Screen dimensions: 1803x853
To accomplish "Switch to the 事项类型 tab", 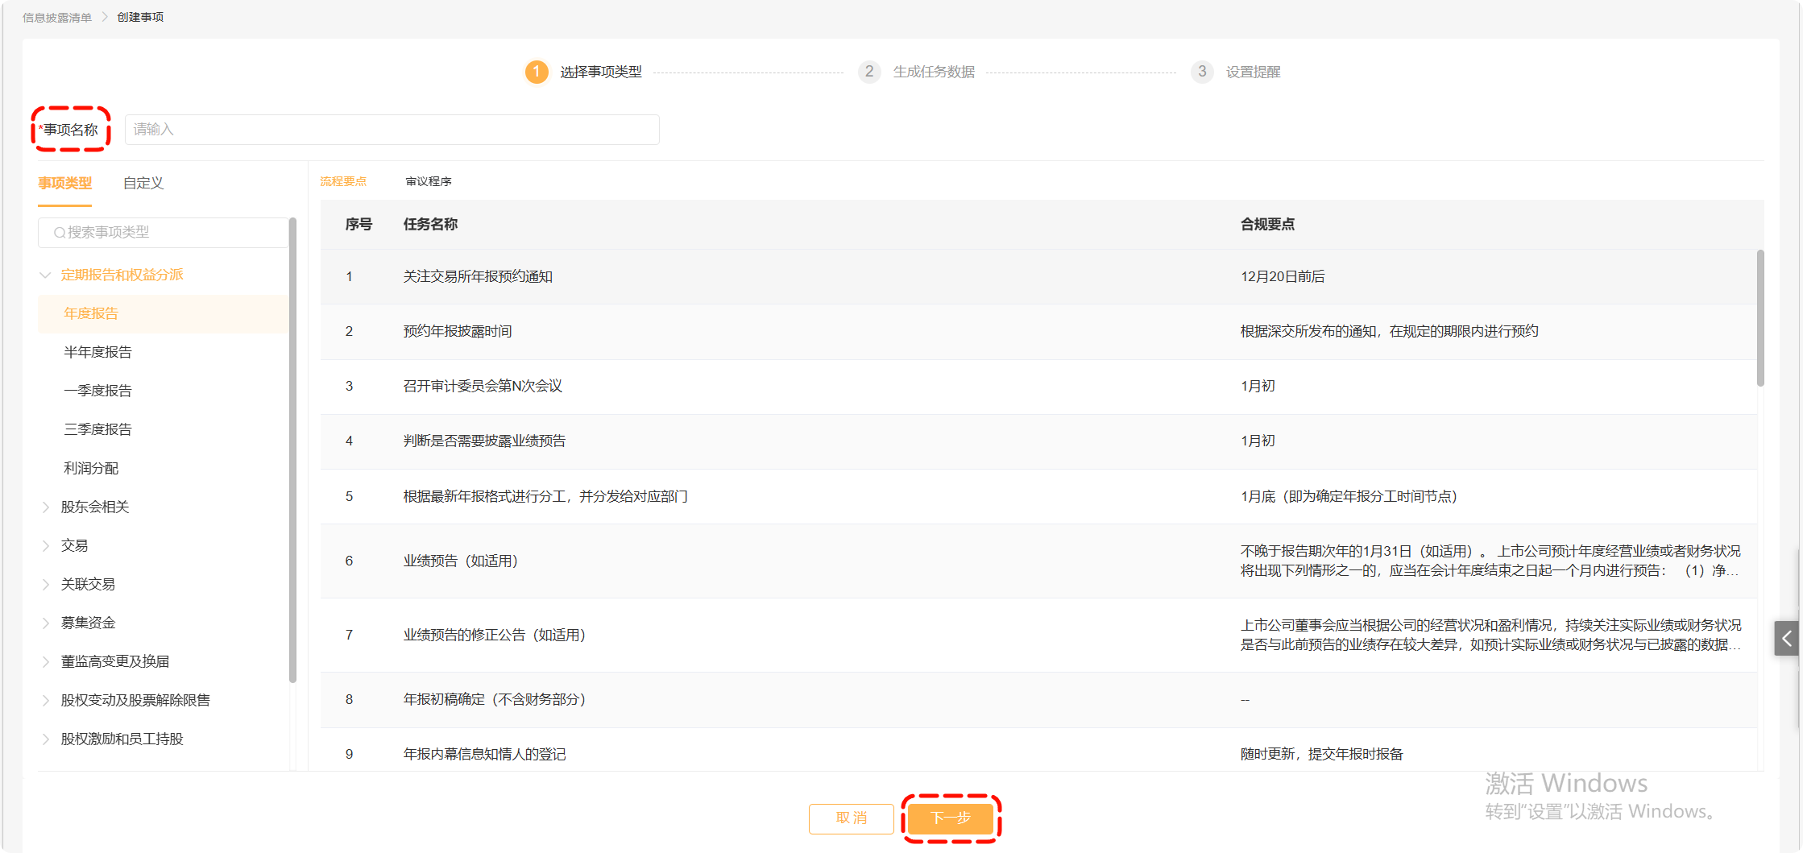I will (65, 184).
